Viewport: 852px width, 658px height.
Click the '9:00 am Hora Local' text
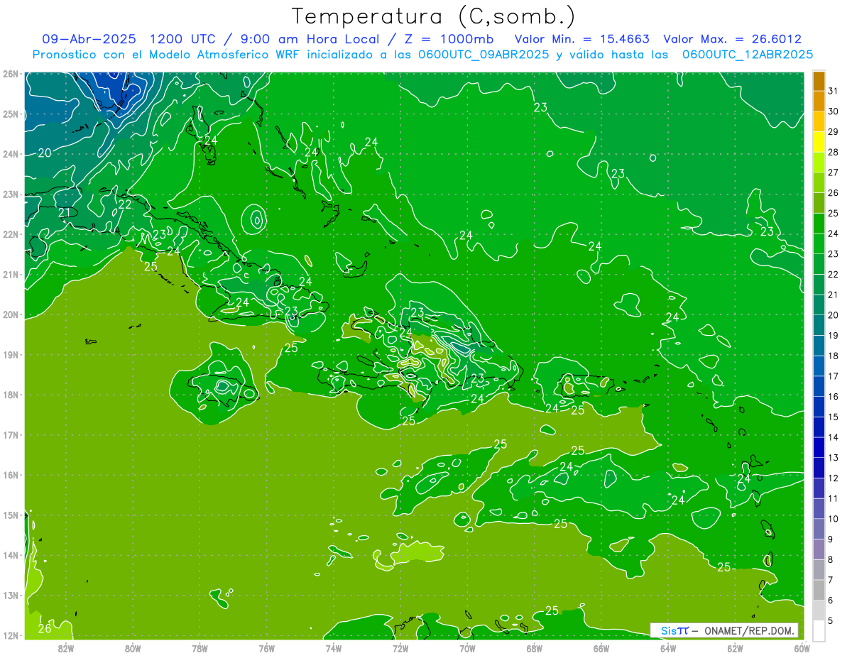(x=312, y=39)
